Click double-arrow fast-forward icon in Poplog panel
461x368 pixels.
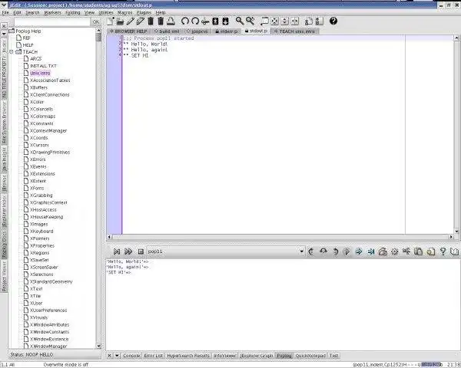[128, 251]
